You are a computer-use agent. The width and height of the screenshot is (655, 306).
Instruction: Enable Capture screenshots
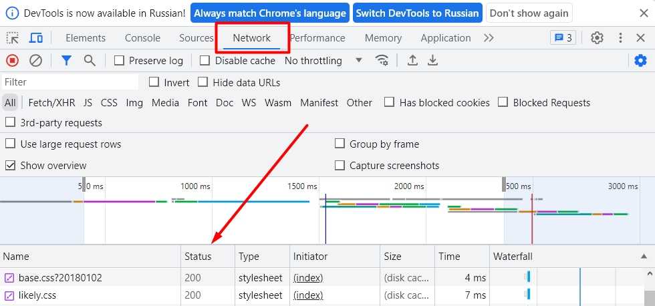[340, 165]
